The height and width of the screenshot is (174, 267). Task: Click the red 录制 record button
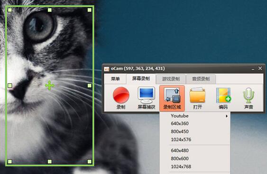[121, 98]
